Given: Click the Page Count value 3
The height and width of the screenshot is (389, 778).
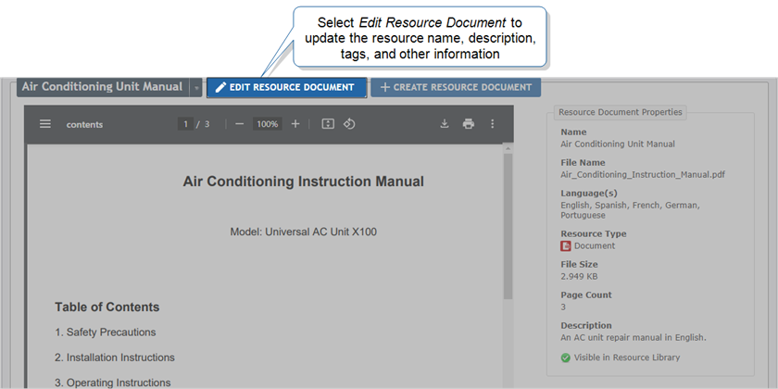Looking at the screenshot, I should tap(563, 307).
